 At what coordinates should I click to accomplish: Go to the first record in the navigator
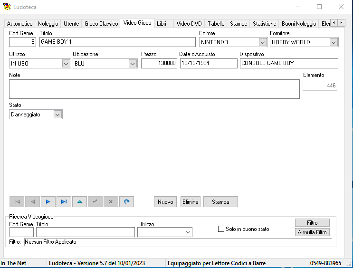coord(17,201)
